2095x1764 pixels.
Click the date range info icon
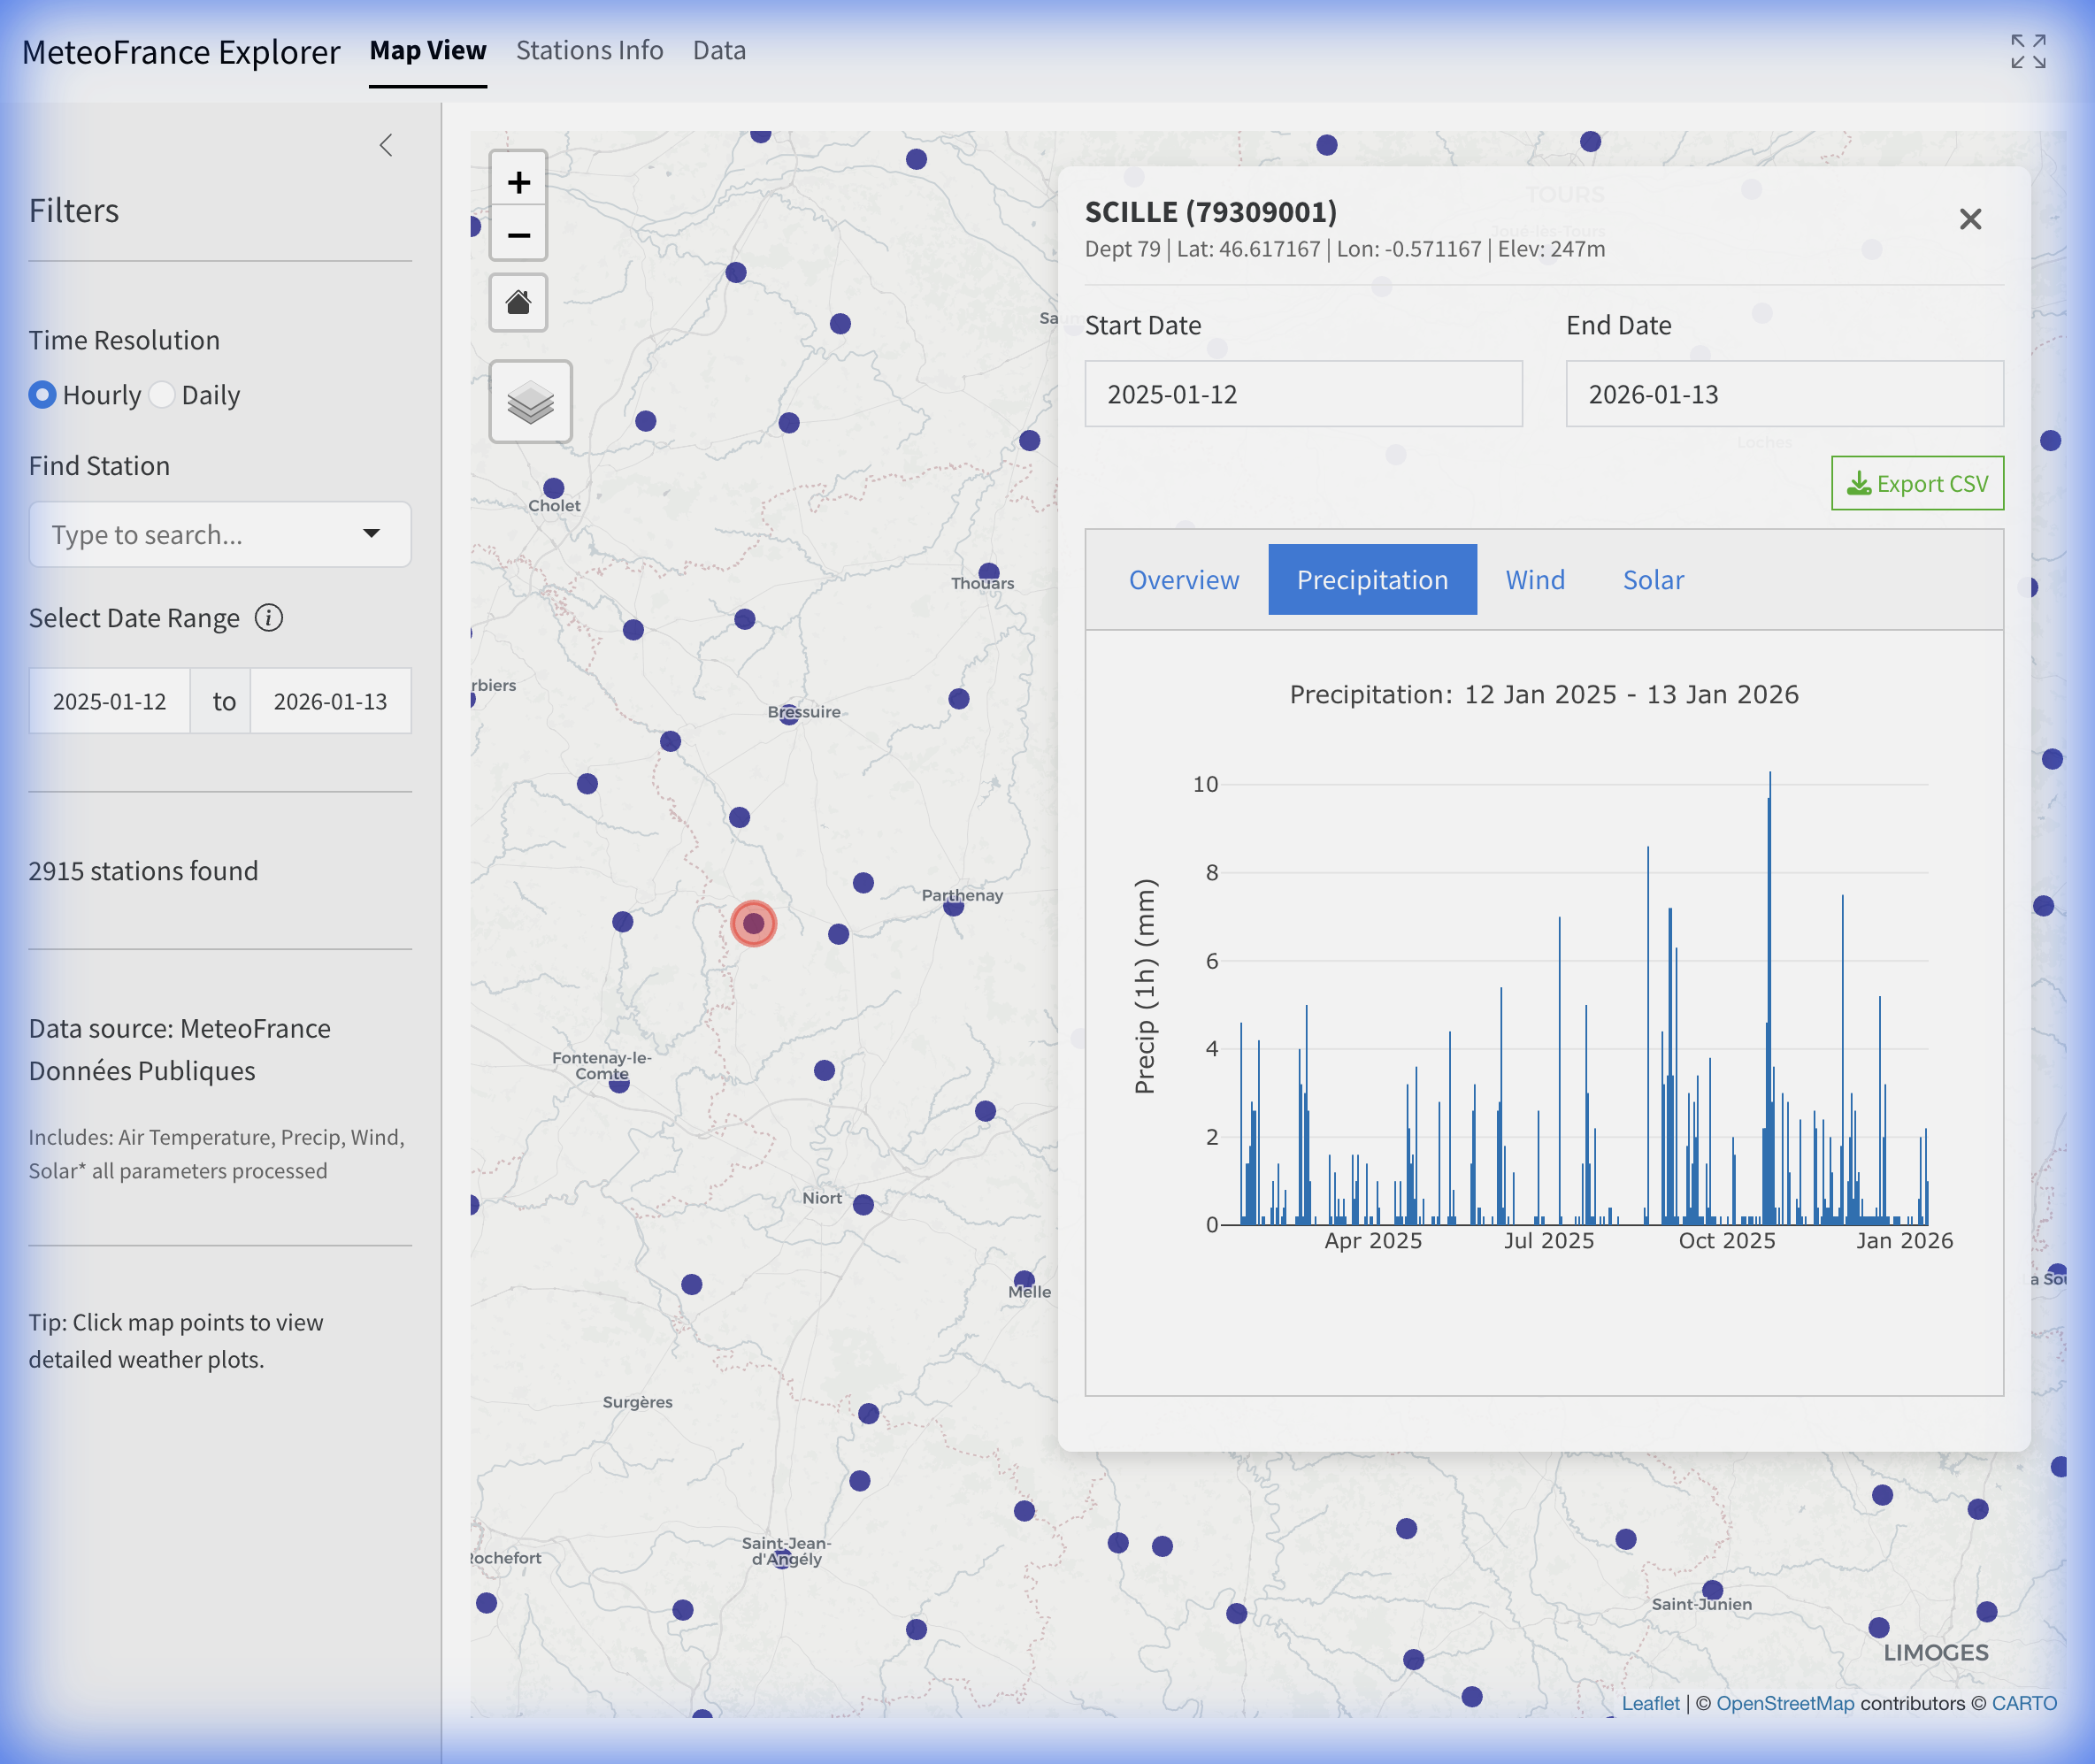coord(268,618)
